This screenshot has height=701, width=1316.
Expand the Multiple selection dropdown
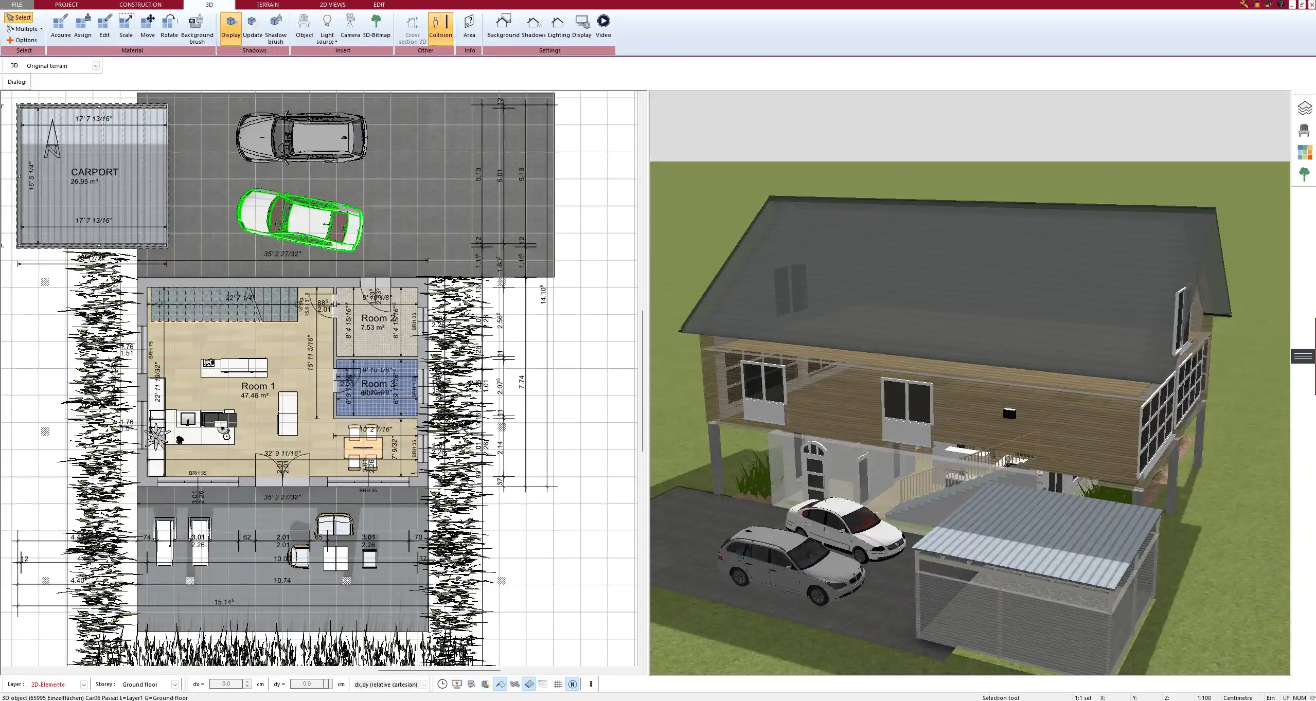tap(41, 29)
